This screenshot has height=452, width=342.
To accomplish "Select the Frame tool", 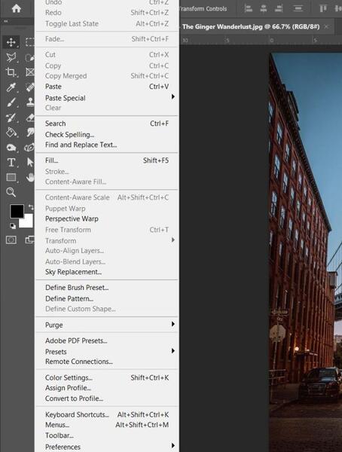I will pyautogui.click(x=29, y=72).
